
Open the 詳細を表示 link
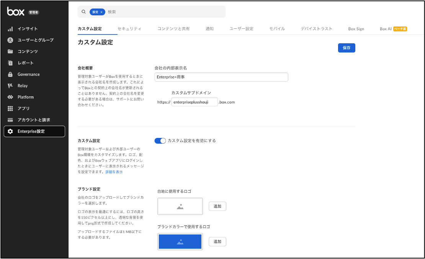pos(114,172)
